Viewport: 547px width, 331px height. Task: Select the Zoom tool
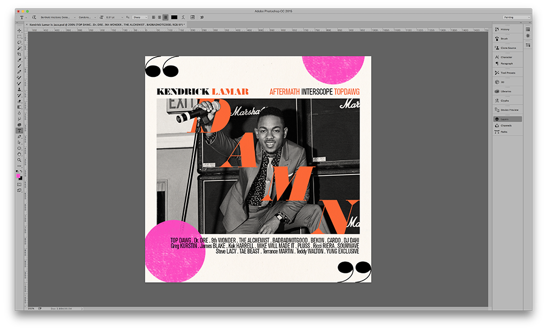tap(20, 160)
